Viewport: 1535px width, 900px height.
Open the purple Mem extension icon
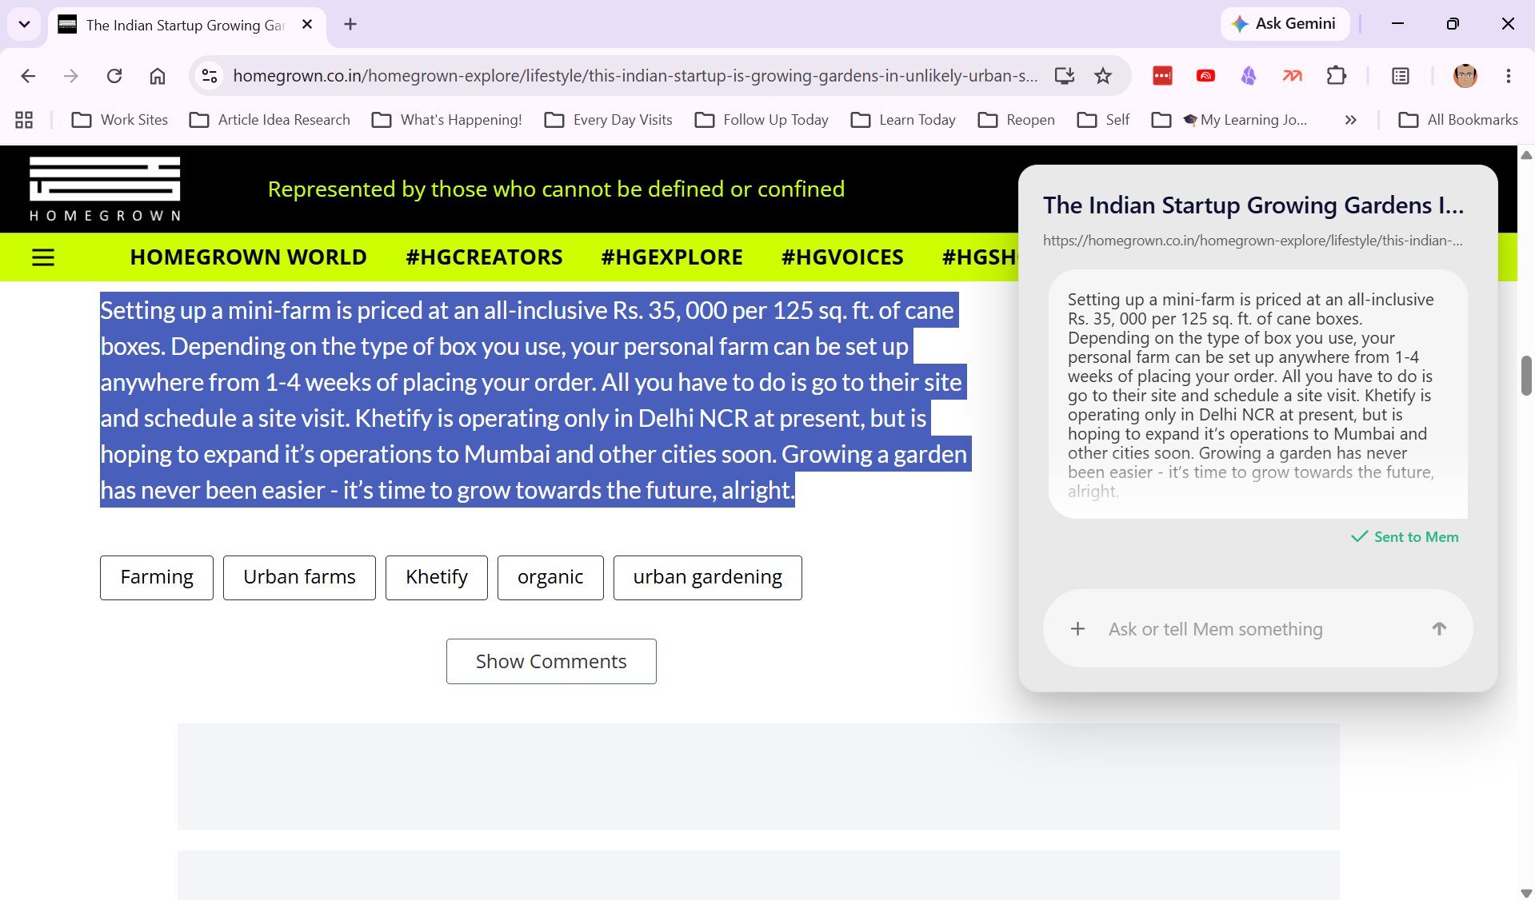tap(1249, 76)
